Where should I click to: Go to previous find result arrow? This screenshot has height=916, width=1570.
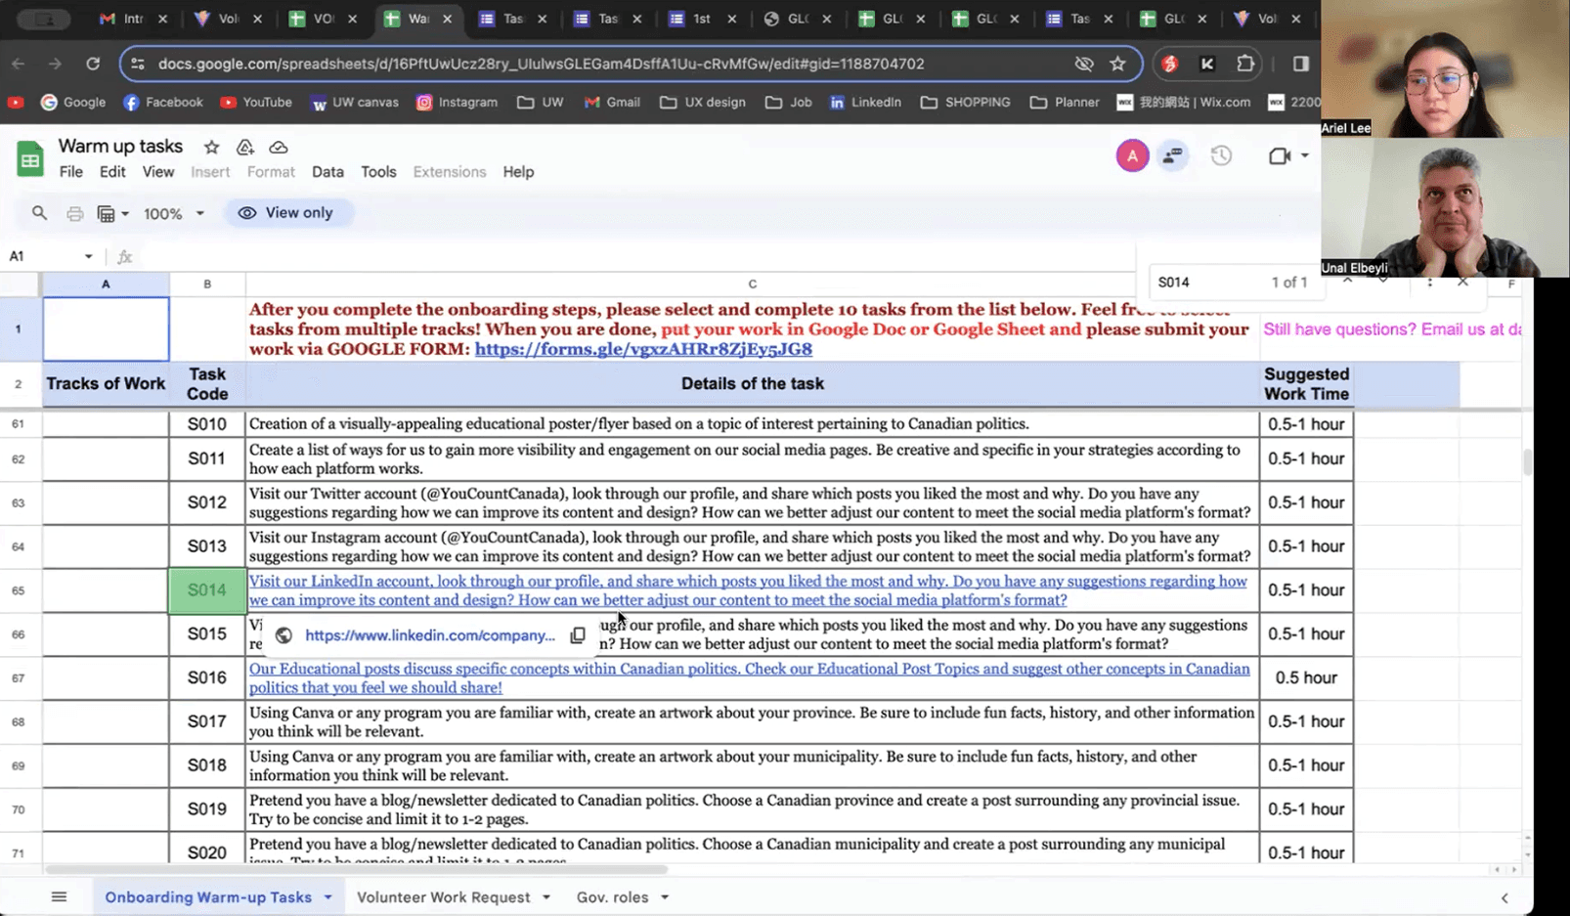click(x=1347, y=282)
